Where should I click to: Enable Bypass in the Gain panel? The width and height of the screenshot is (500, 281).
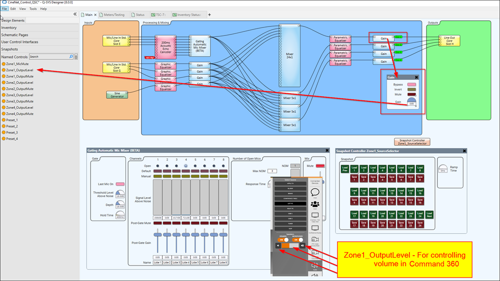click(412, 85)
